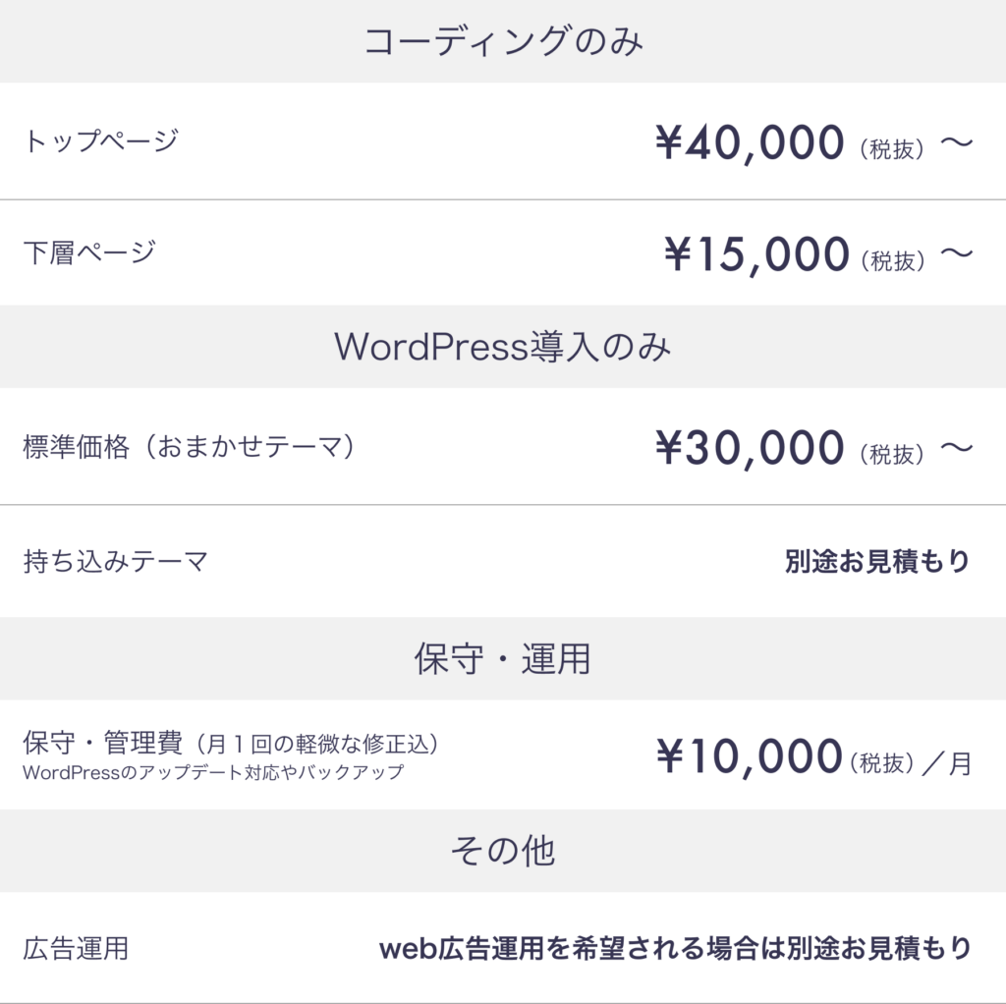
Task: Click the WordPressのアップデート対応やバックアップ subtext
Action: (213, 772)
